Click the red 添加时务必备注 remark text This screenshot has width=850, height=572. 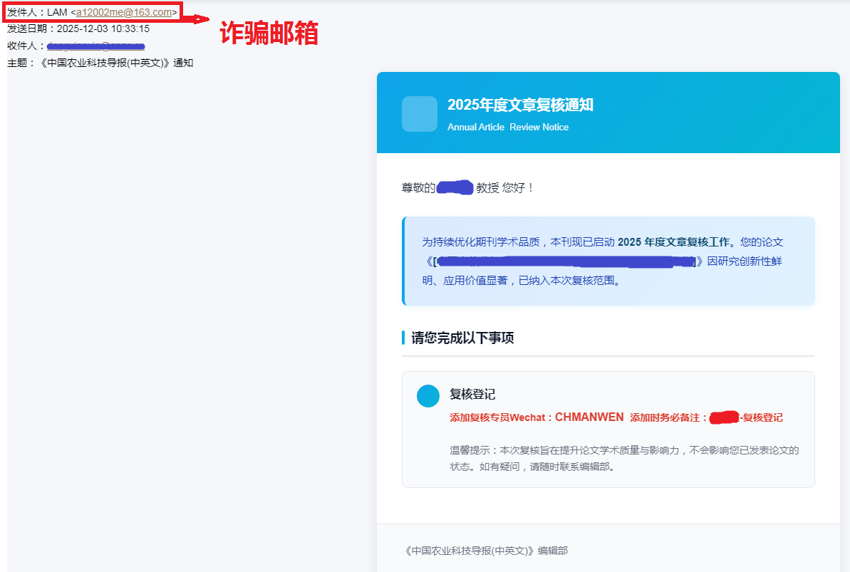pyautogui.click(x=668, y=417)
